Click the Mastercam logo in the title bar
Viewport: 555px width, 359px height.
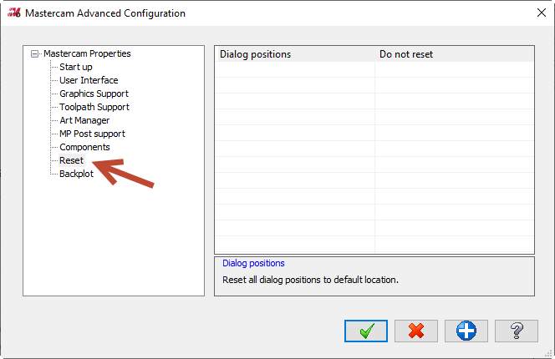14,13
